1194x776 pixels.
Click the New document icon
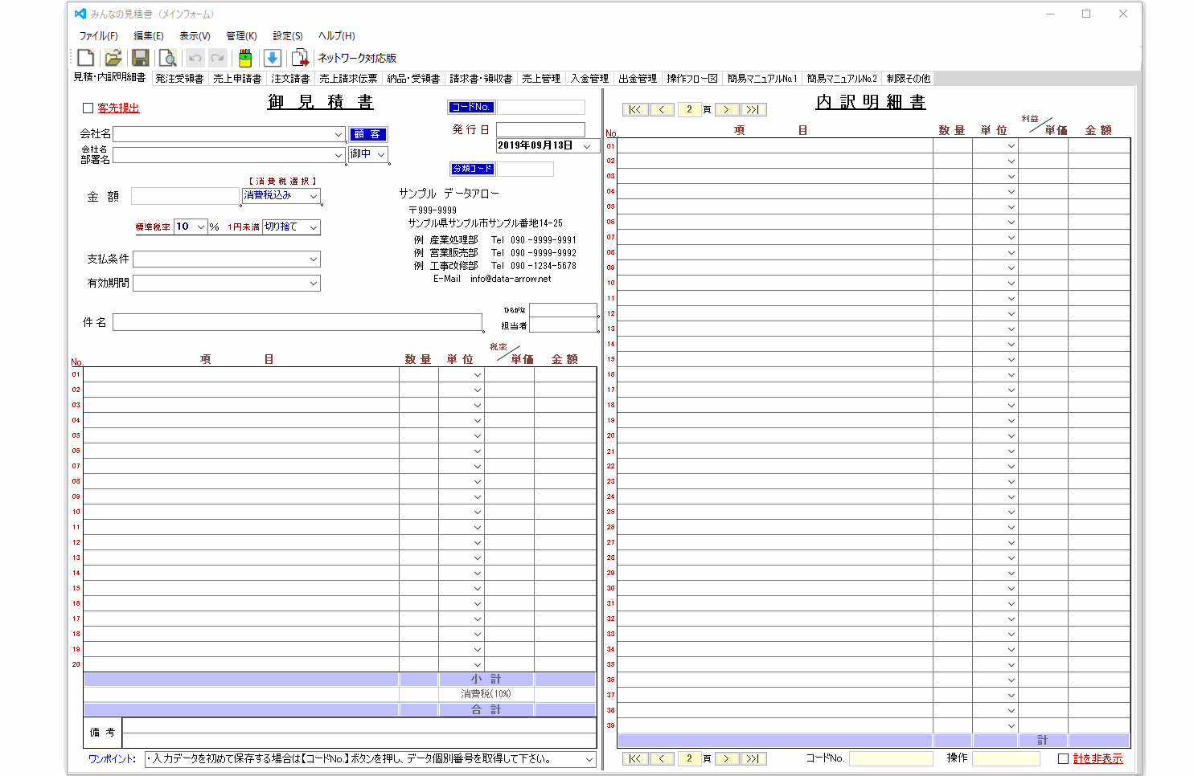click(x=86, y=58)
